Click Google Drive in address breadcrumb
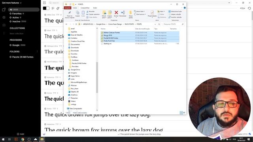253x142 pixels. click(101, 24)
